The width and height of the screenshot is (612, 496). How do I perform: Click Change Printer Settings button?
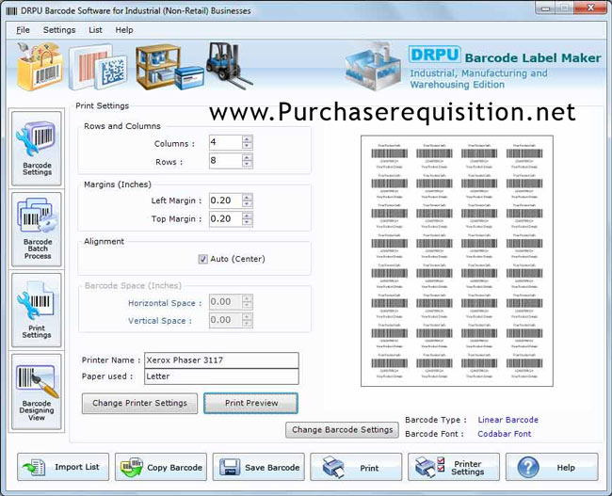(x=139, y=403)
